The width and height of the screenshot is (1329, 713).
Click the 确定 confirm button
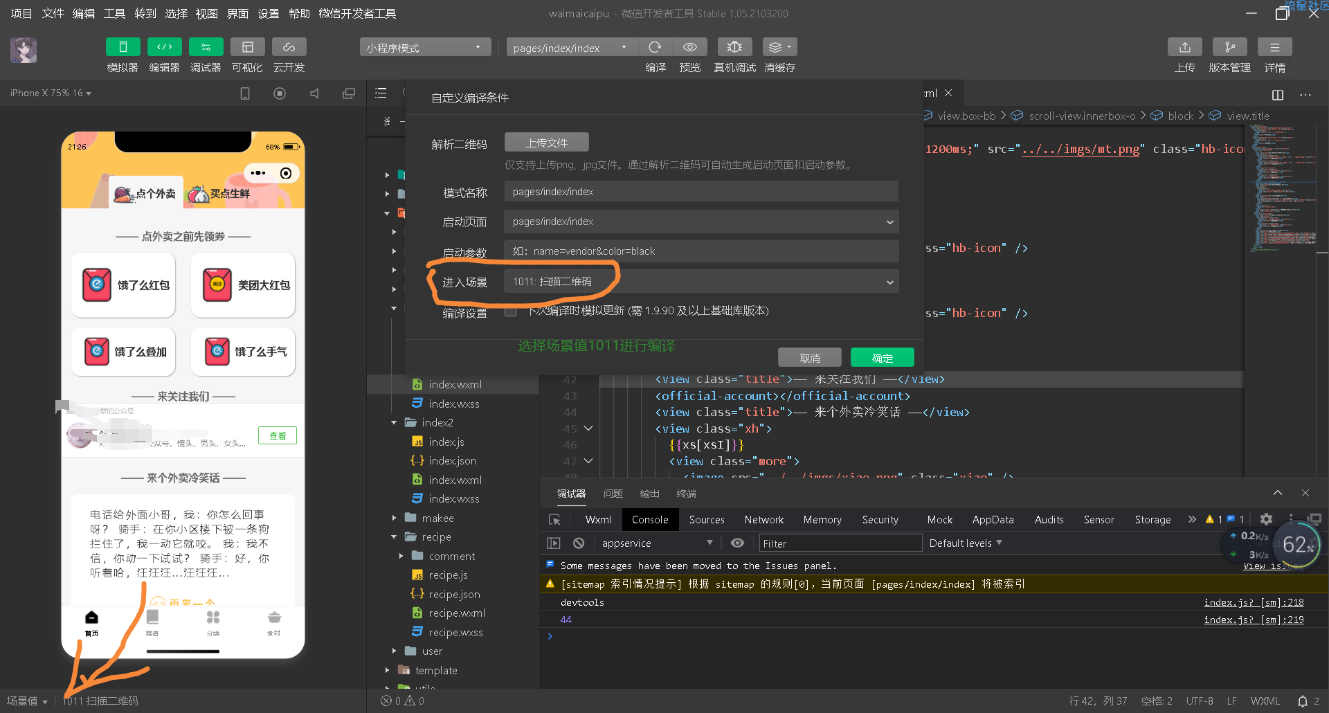pyautogui.click(x=882, y=358)
